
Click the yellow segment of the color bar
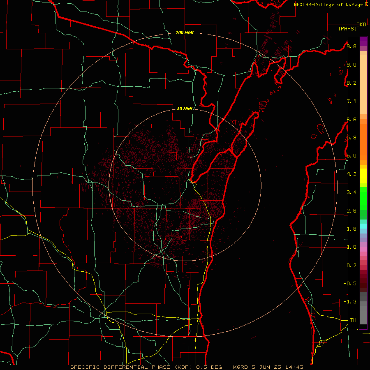tap(363, 176)
